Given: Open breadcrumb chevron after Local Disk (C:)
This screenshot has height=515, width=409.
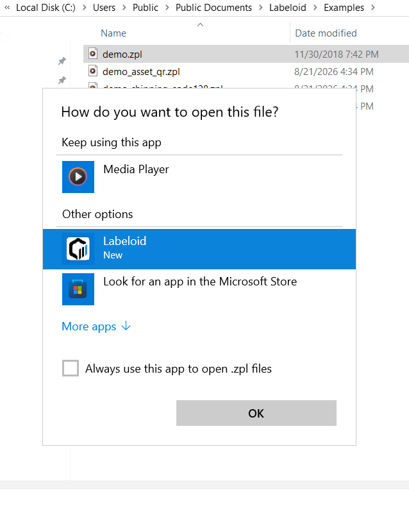Looking at the screenshot, I should pos(85,8).
